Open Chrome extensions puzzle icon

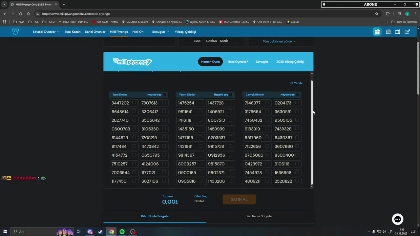click(x=388, y=14)
